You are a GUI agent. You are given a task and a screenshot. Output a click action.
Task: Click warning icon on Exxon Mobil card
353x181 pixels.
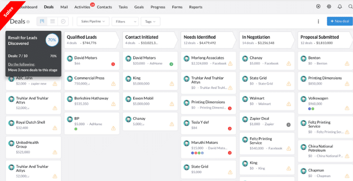[x=172, y=104]
